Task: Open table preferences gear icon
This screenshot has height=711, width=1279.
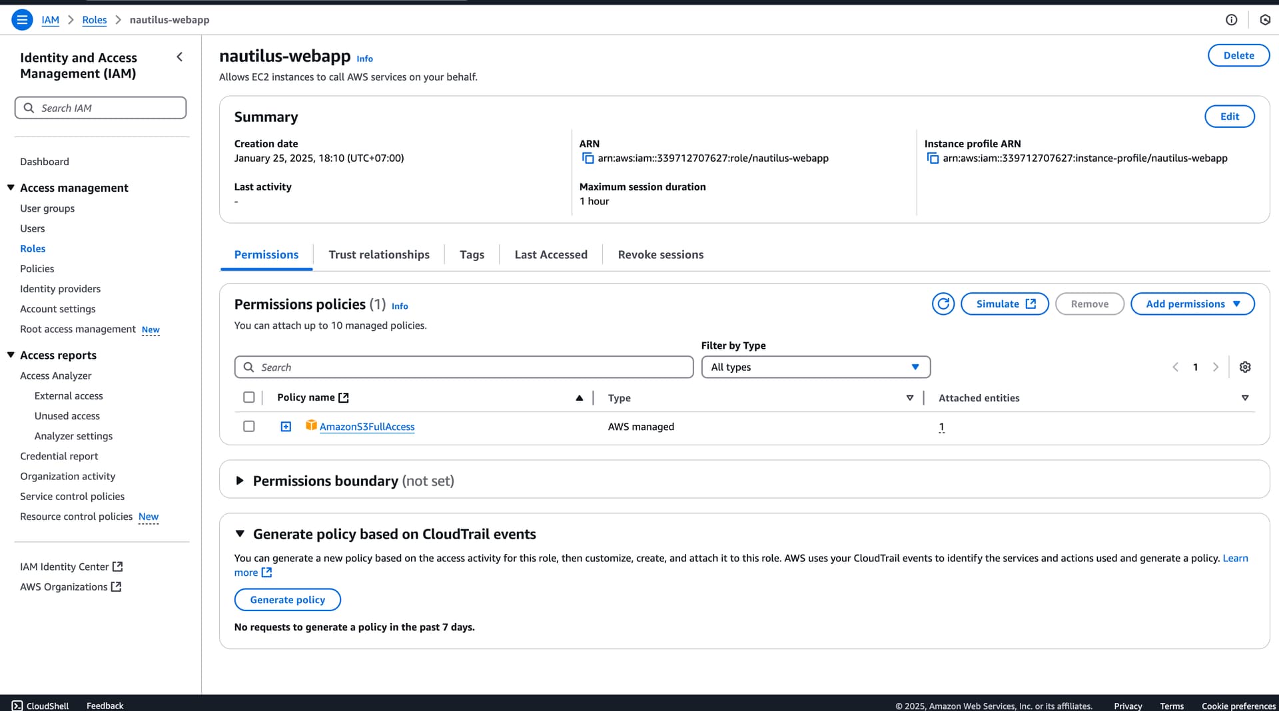Action: pos(1244,367)
